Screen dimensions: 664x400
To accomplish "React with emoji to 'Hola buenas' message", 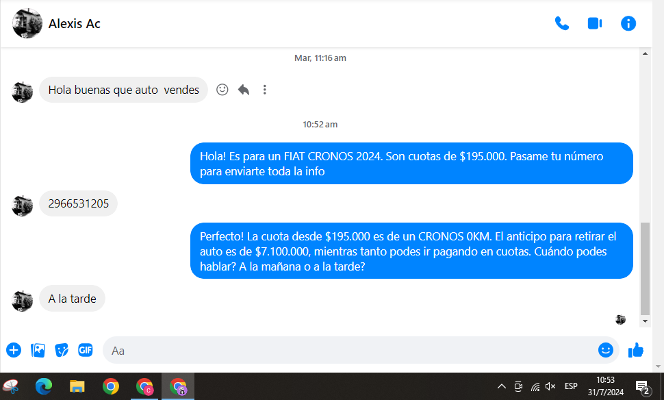I will [x=222, y=90].
